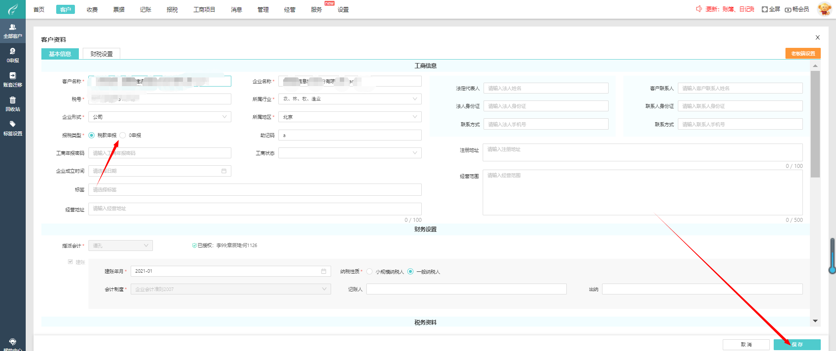Click the form's vertical scrollbar thumb
836x351 pixels.
pyautogui.click(x=815, y=124)
